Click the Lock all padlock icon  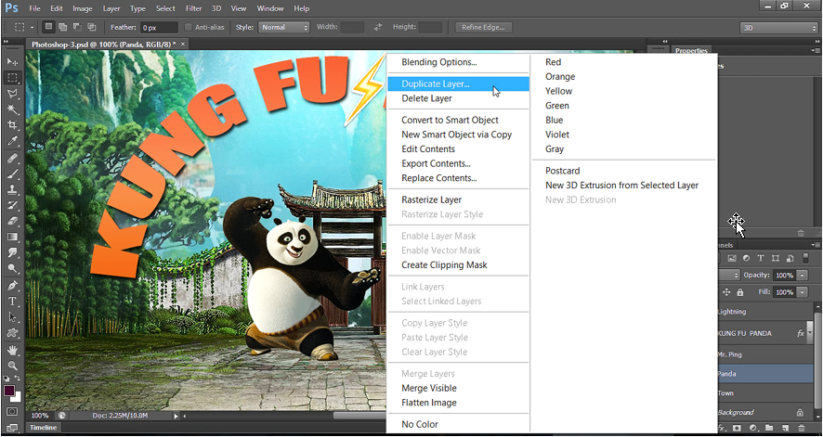pyautogui.click(x=740, y=292)
